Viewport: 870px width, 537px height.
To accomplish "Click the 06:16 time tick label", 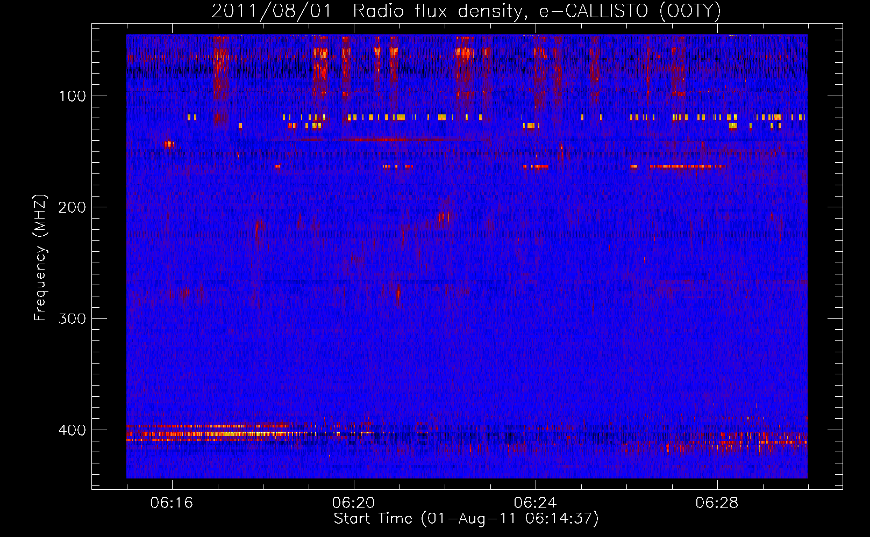I will pyautogui.click(x=172, y=503).
